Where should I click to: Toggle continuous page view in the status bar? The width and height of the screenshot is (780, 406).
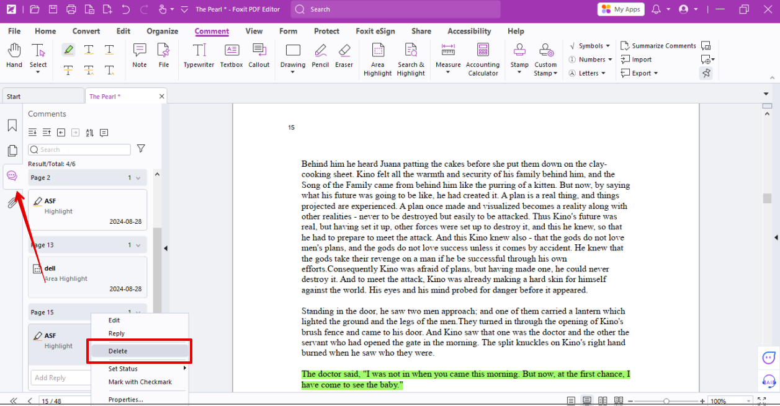click(x=586, y=400)
